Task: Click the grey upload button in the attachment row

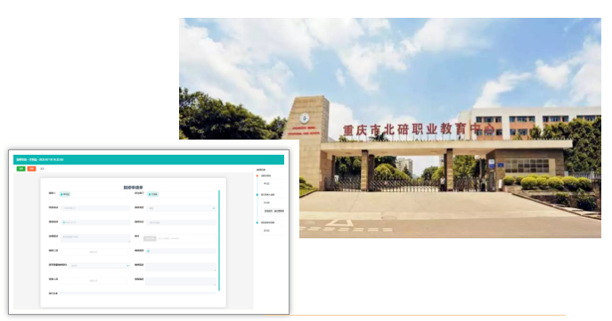Action: coord(150,238)
